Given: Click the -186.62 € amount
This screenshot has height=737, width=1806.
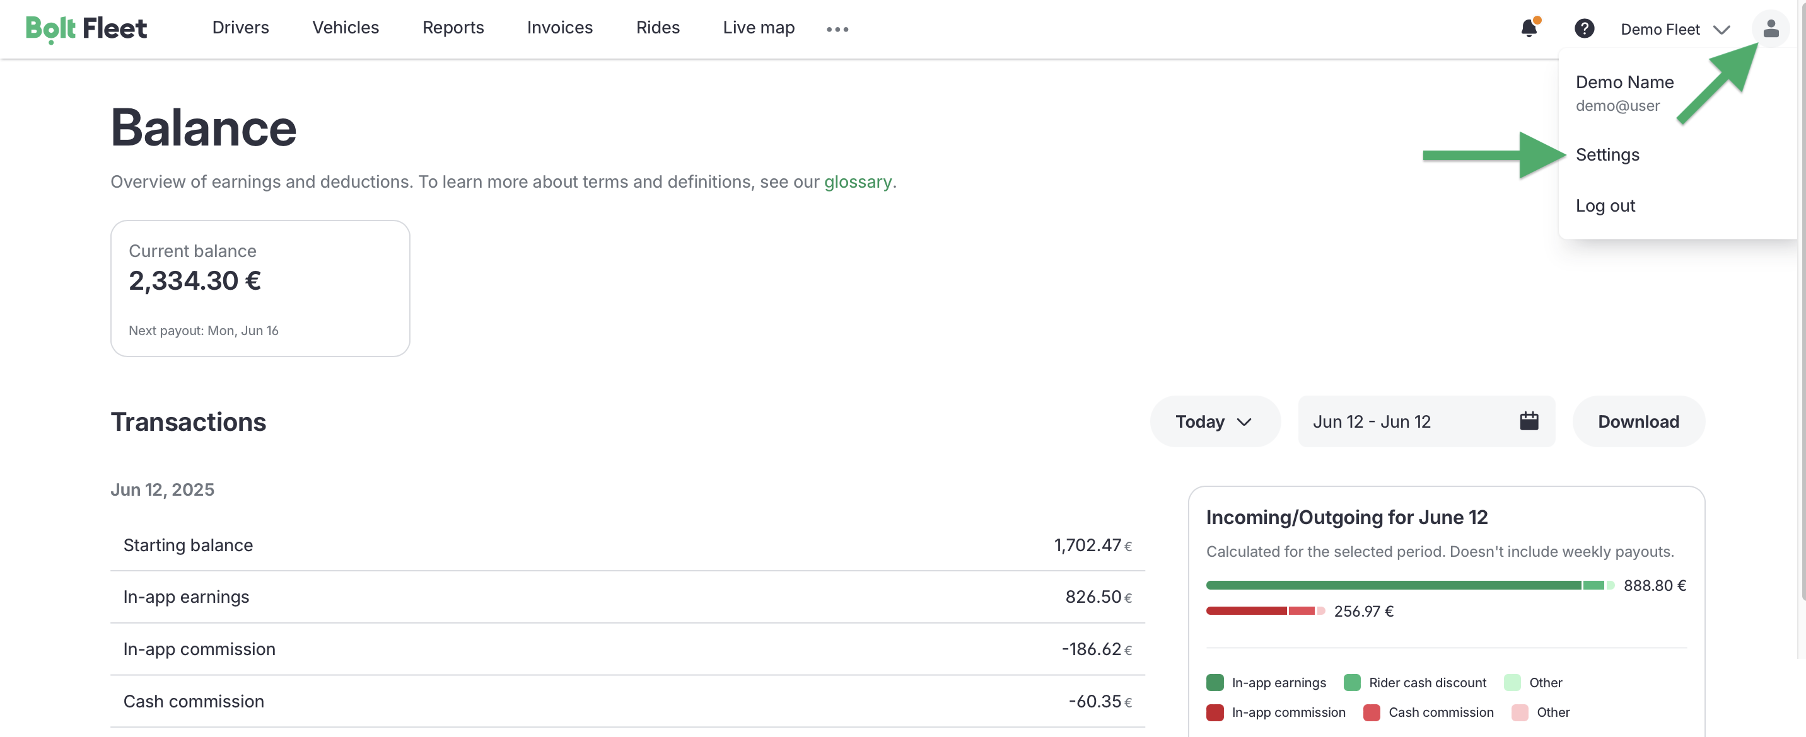Looking at the screenshot, I should (x=1097, y=649).
